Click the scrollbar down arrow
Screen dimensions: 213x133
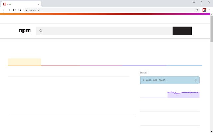tap(212, 132)
